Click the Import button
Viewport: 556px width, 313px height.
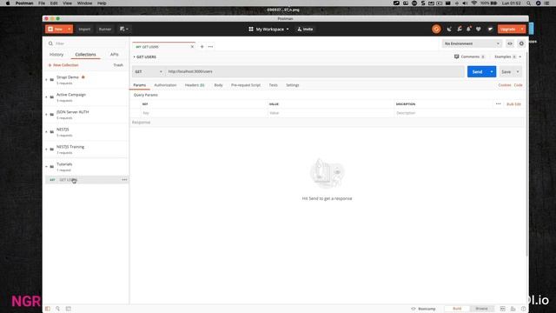click(x=84, y=29)
